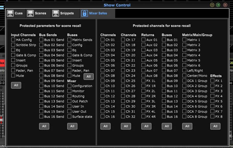Screen dimensions: 233x148
Task: Select All under Input Channels
Action: [x=16, y=85]
